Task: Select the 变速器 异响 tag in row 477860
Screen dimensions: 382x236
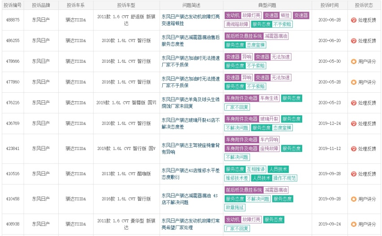Action: pos(239,77)
